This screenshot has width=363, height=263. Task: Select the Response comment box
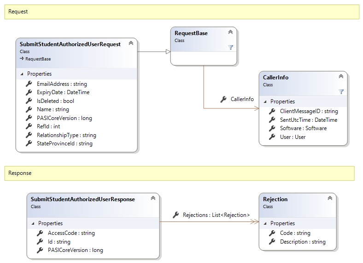[x=179, y=173]
